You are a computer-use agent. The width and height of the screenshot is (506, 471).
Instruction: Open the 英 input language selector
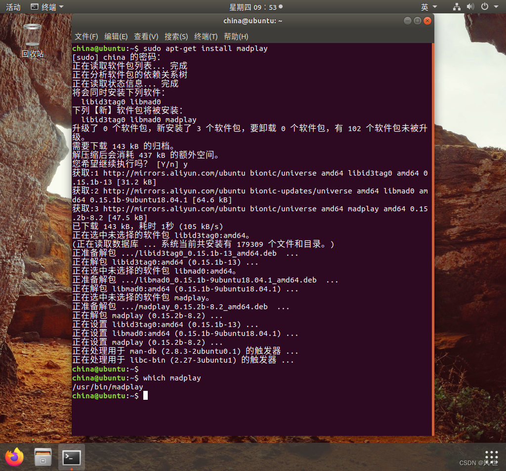point(424,6)
